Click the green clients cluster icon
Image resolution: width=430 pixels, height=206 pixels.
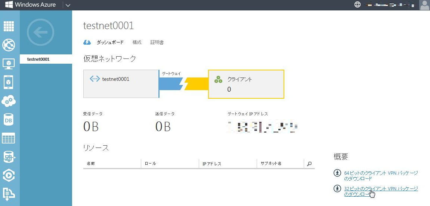pyautogui.click(x=218, y=79)
